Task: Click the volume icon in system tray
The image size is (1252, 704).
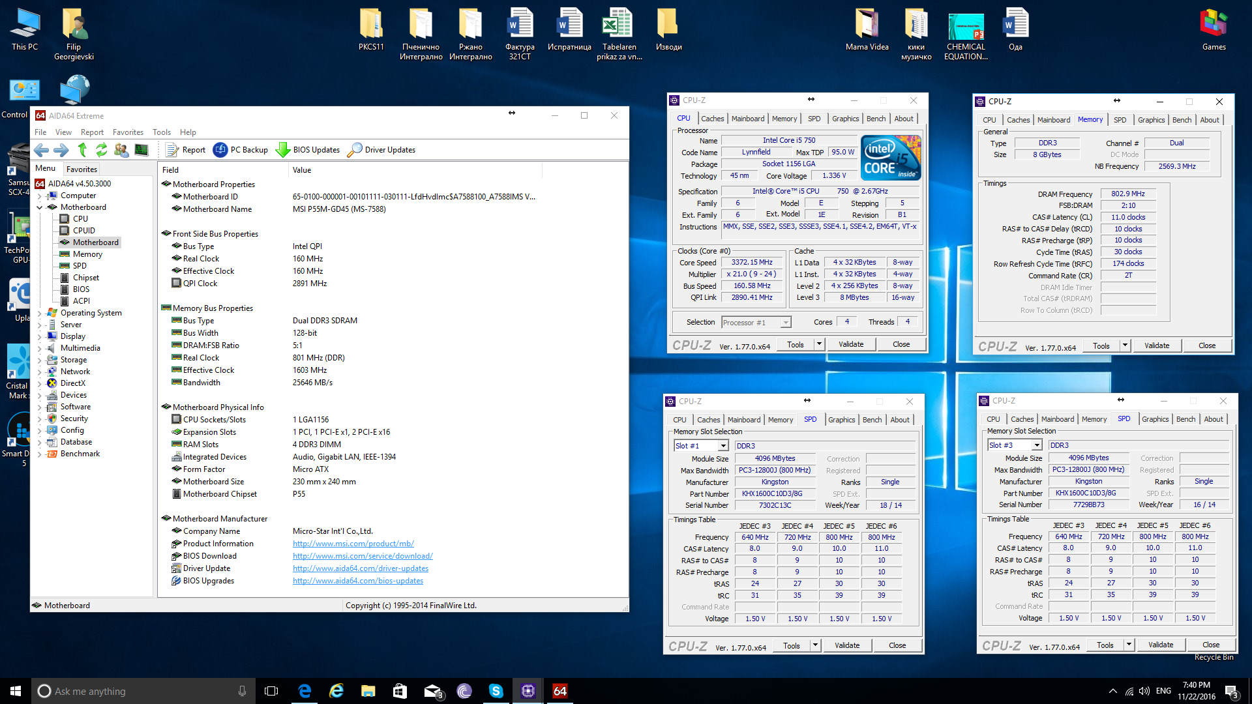Action: point(1144,691)
